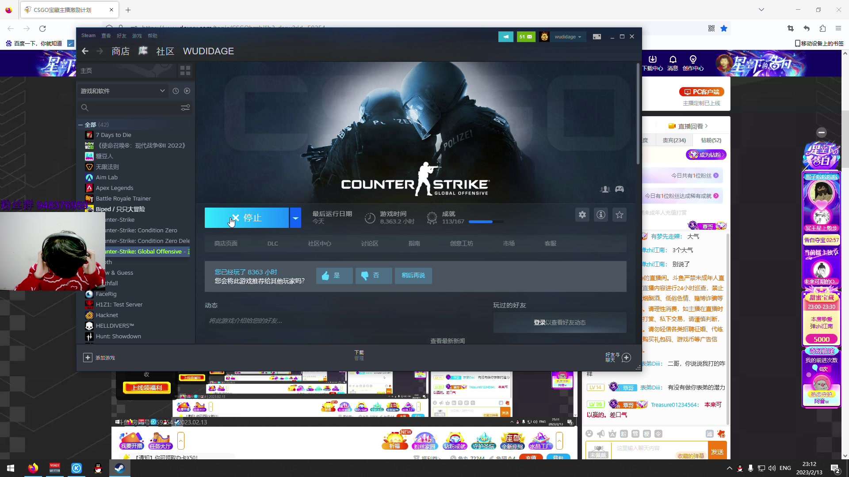Click the controller support icon on banner
The width and height of the screenshot is (849, 477).
pos(620,189)
